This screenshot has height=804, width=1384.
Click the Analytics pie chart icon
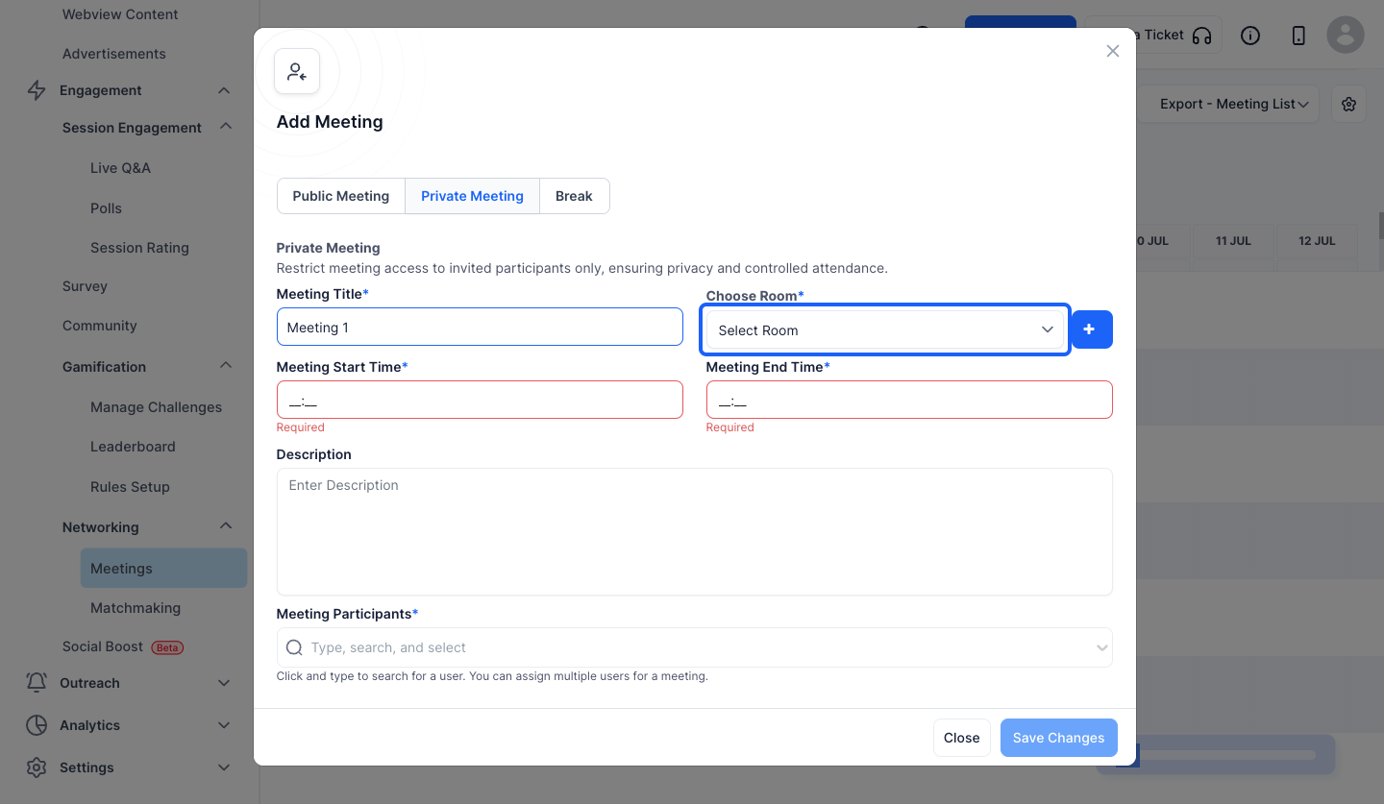point(37,725)
